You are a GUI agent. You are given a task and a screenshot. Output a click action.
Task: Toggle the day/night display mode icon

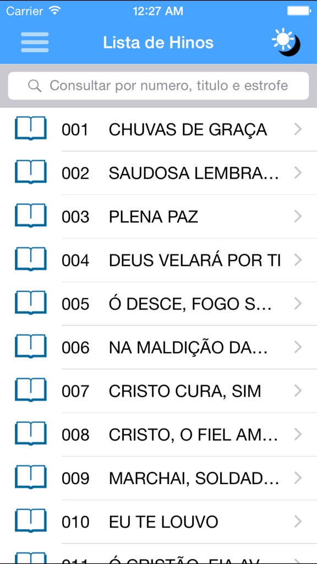tap(285, 41)
